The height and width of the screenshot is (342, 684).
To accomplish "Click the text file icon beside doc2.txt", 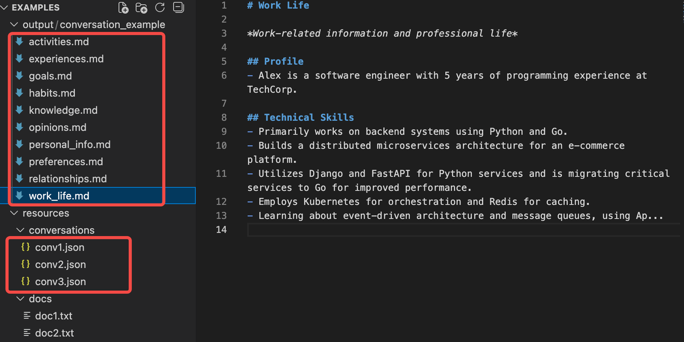I will pos(27,333).
